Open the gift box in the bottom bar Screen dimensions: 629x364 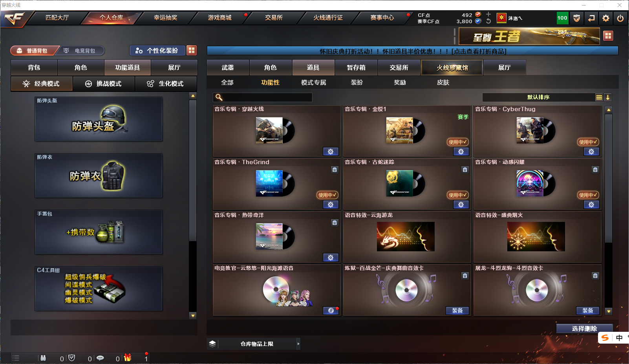pos(128,358)
